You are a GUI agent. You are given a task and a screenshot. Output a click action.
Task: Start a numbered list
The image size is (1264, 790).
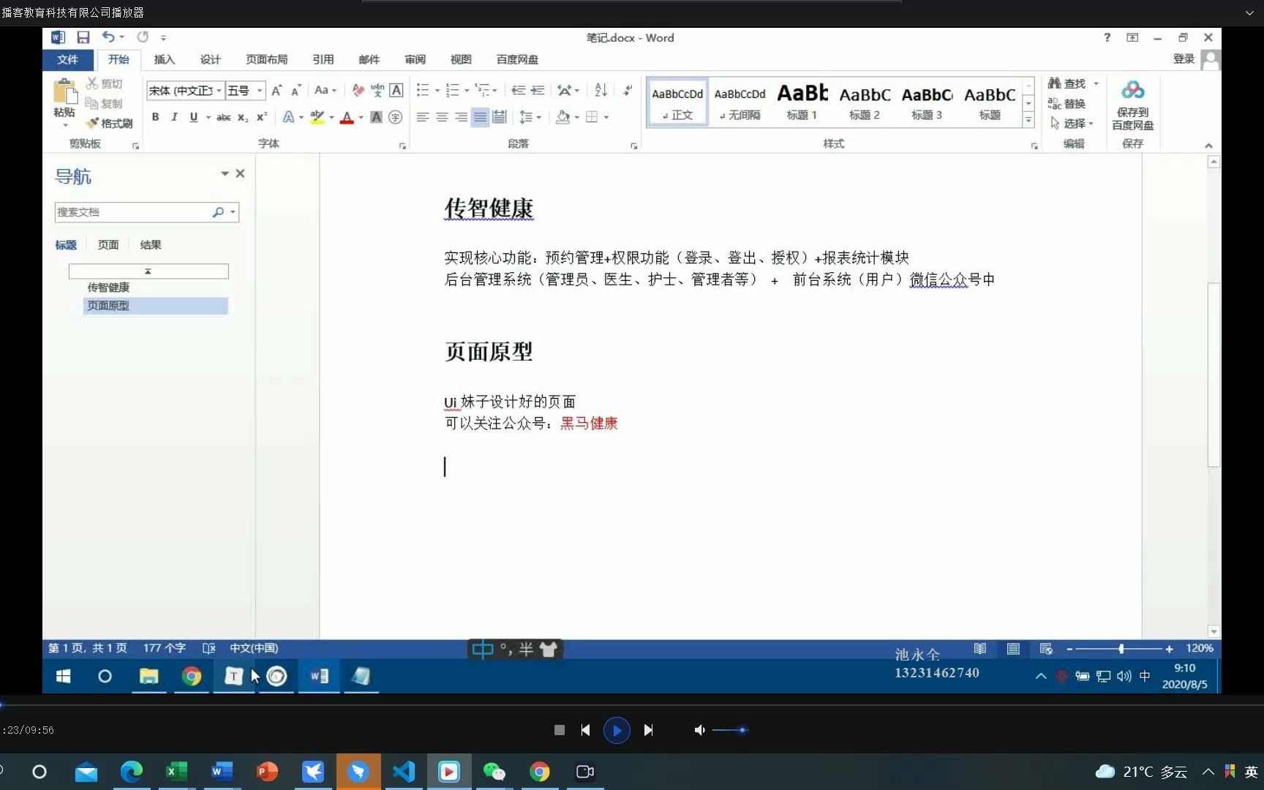click(x=453, y=91)
